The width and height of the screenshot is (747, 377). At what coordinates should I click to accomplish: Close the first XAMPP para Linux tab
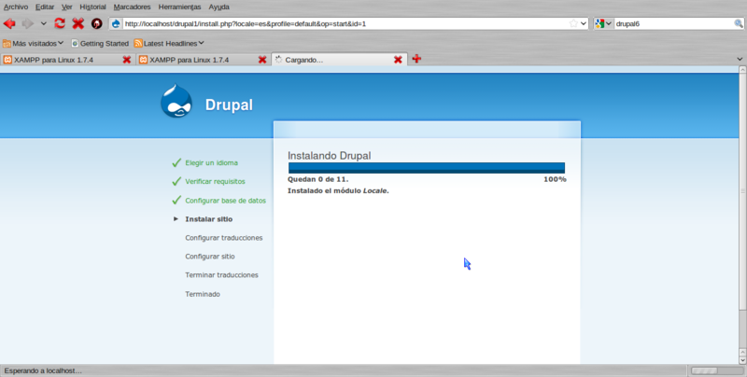(126, 60)
